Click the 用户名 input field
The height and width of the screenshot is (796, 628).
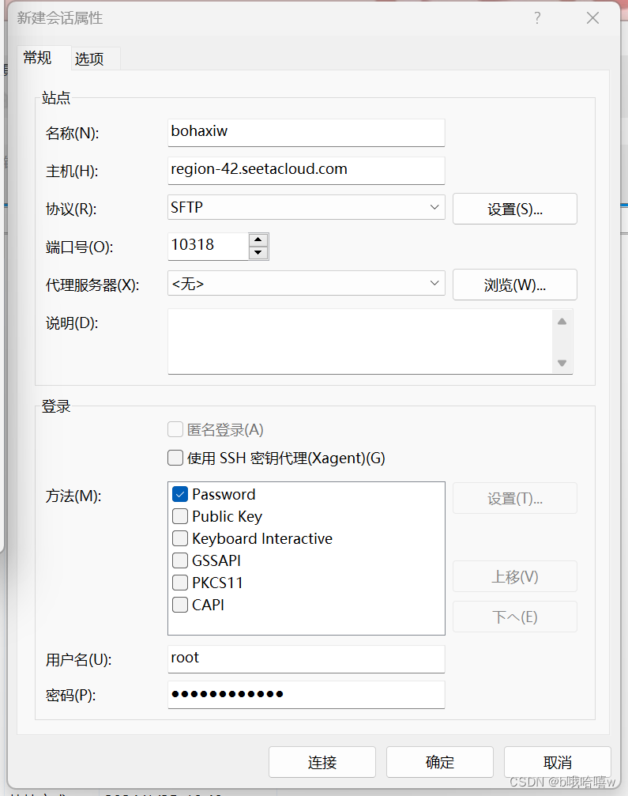[x=306, y=658]
